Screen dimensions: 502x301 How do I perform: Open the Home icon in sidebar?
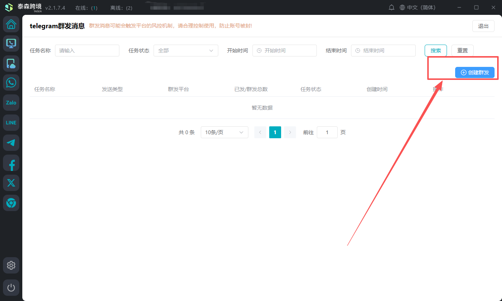pyautogui.click(x=11, y=25)
